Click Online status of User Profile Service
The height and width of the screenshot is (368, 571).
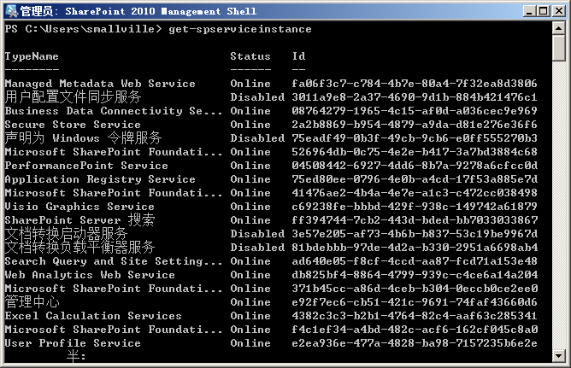click(250, 343)
